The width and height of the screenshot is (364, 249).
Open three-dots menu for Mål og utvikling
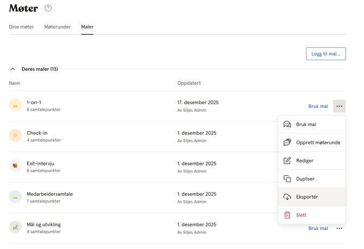pos(340,228)
